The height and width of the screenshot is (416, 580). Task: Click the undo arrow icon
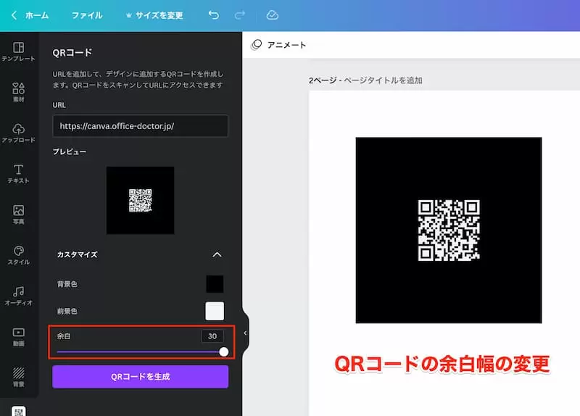tap(213, 15)
